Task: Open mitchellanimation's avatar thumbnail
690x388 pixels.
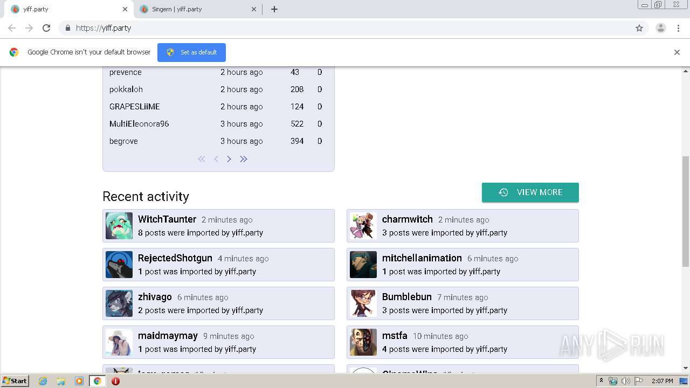Action: (x=363, y=265)
